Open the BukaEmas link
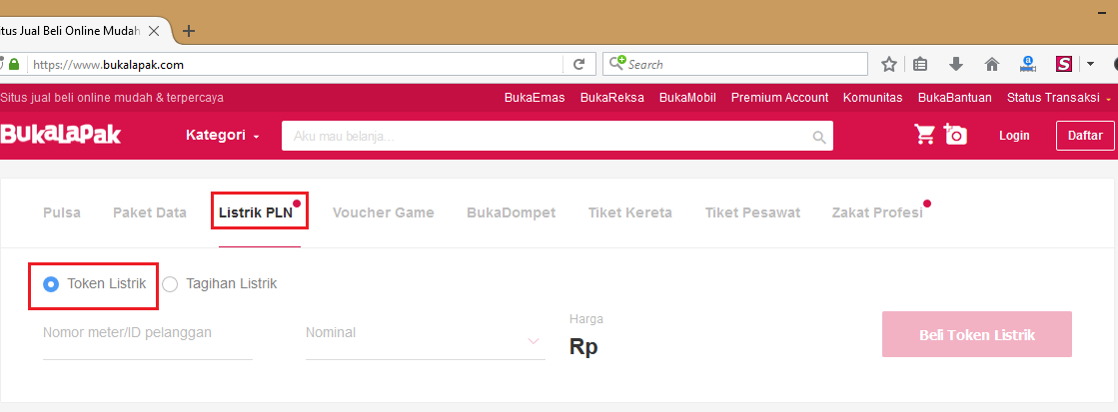This screenshot has width=1118, height=412. [535, 98]
